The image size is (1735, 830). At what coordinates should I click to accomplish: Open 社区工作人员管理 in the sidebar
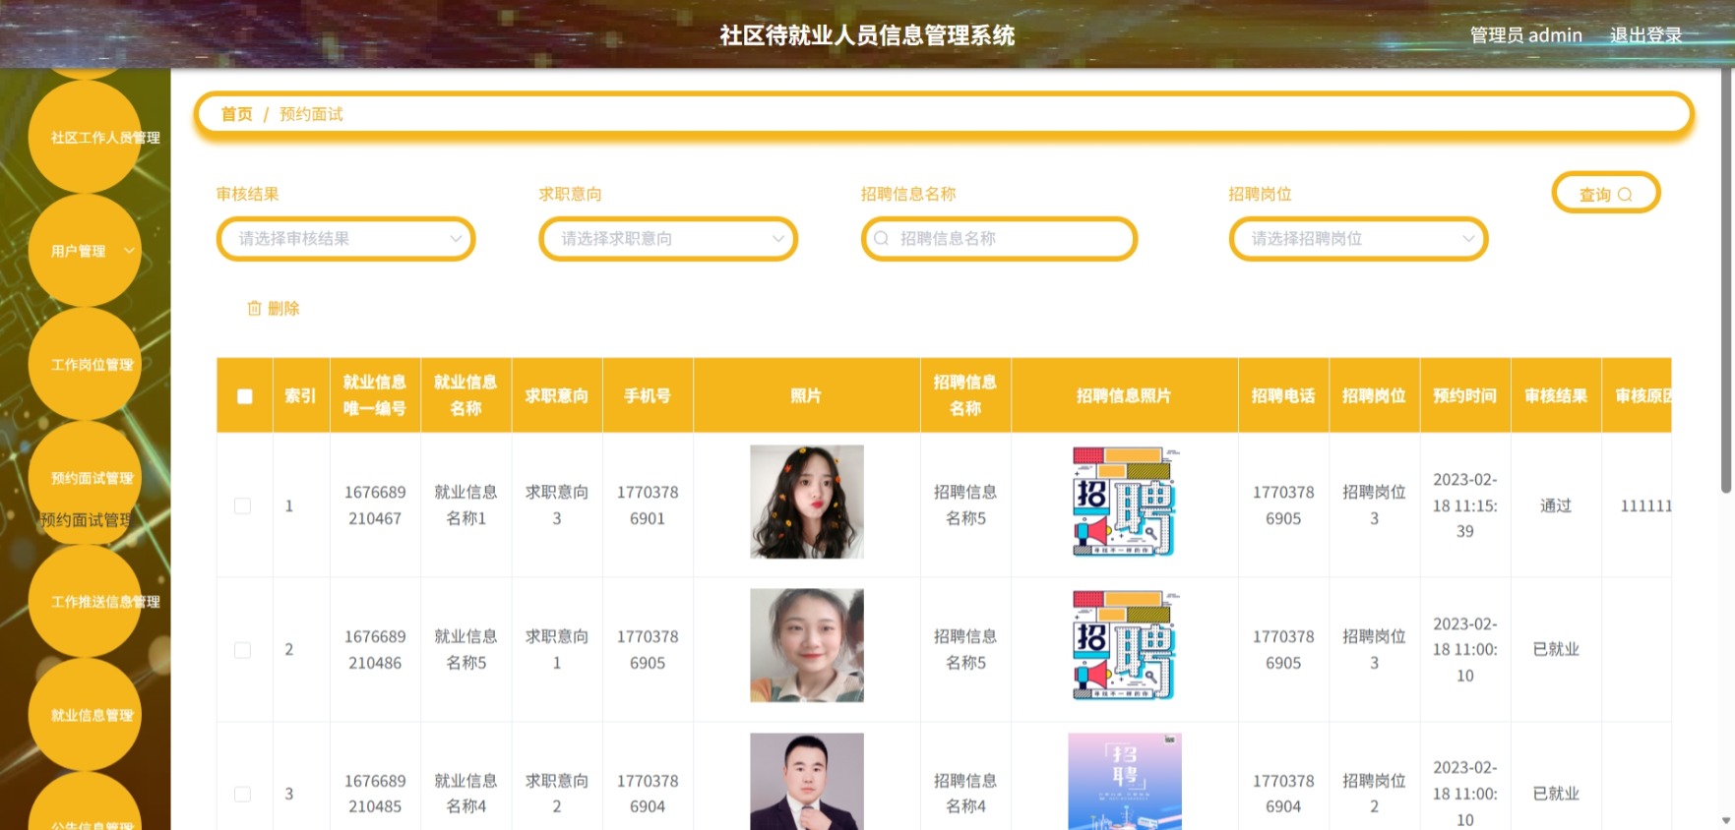click(85, 137)
